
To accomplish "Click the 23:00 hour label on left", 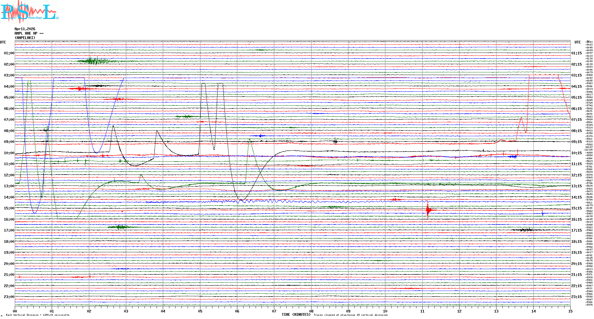I will [x=9, y=297].
